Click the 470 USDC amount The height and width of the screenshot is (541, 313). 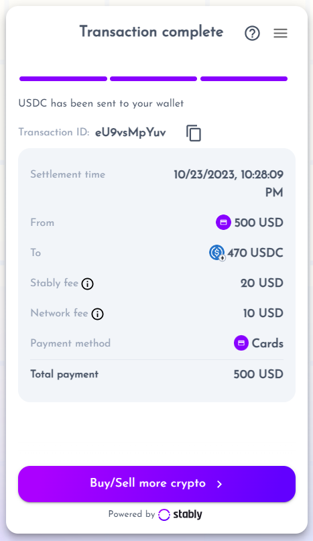pyautogui.click(x=255, y=253)
